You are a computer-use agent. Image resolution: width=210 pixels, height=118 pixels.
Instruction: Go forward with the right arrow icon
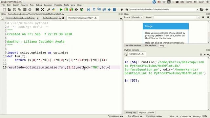(127, 10)
